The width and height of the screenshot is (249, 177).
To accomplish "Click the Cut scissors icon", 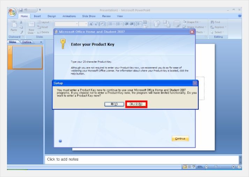I will point(21,22).
